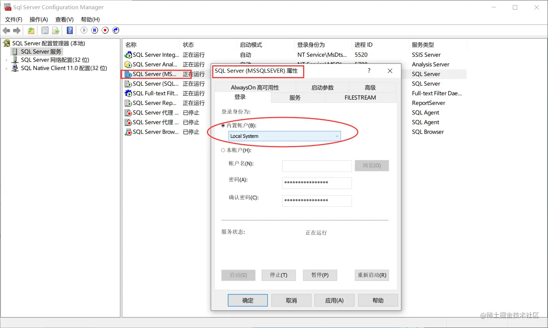Click the SQL Server Brow... service icon
Screen dimensions: 548x328
[128, 132]
